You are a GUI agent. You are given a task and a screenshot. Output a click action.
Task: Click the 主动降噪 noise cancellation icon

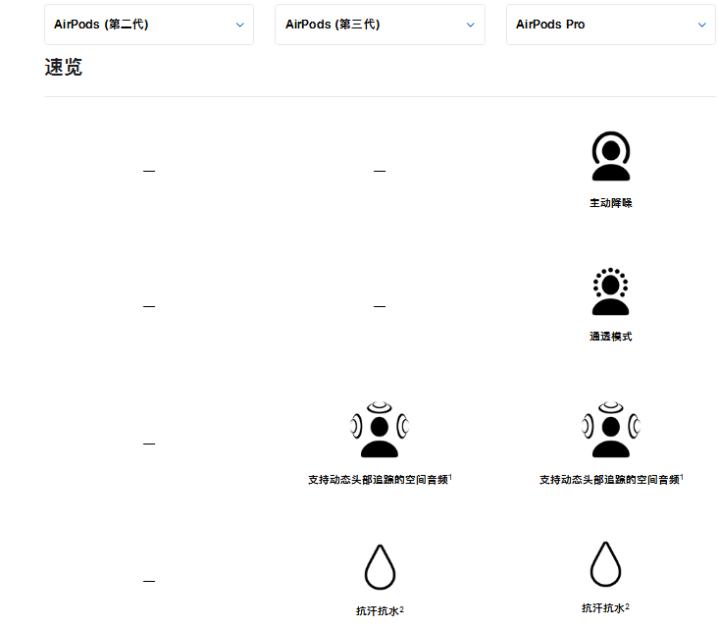pos(611,156)
